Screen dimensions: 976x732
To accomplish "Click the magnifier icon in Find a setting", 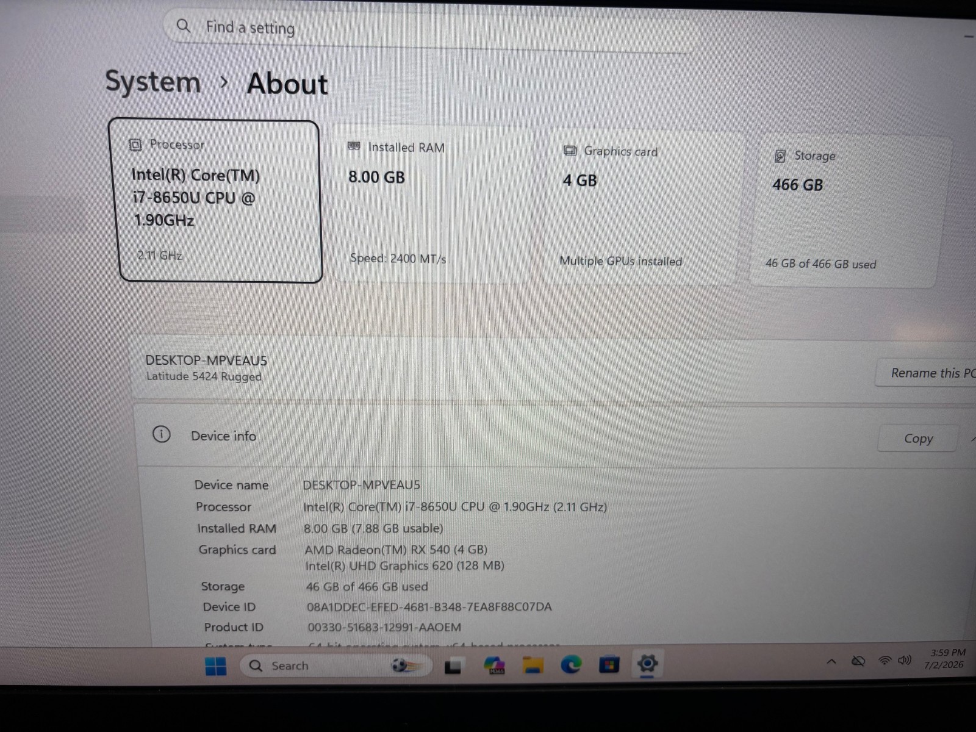I will pos(183,26).
